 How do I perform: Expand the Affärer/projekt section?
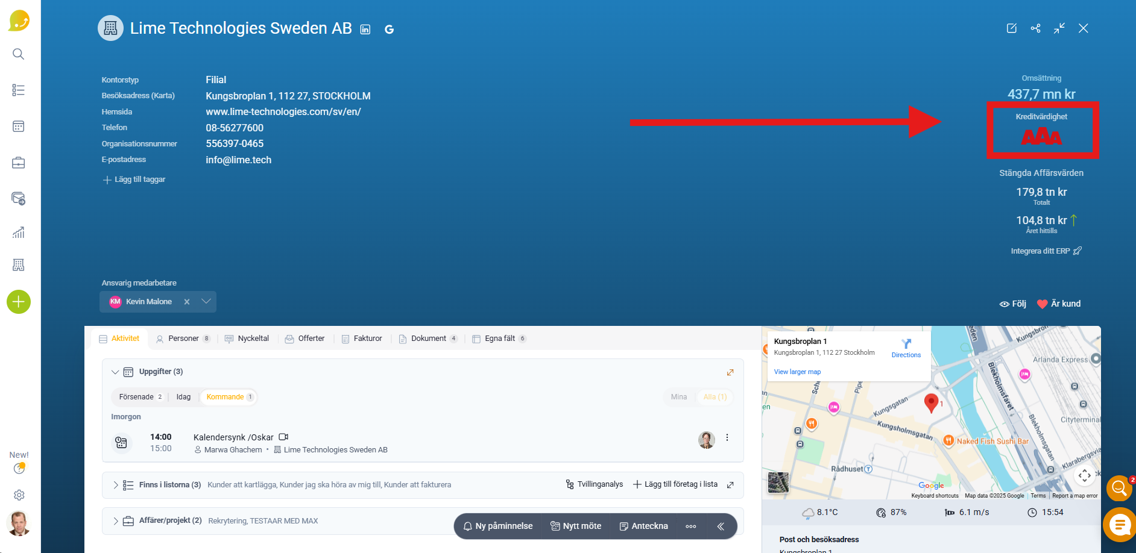pyautogui.click(x=115, y=521)
